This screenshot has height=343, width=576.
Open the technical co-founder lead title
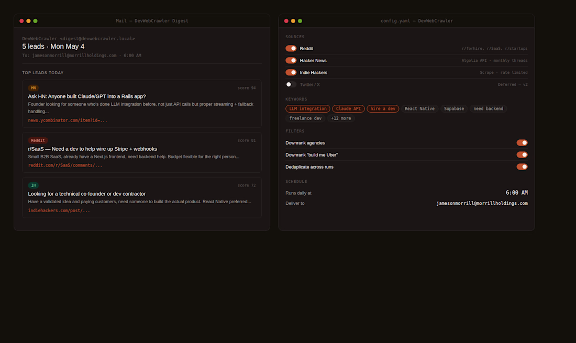pyautogui.click(x=87, y=194)
